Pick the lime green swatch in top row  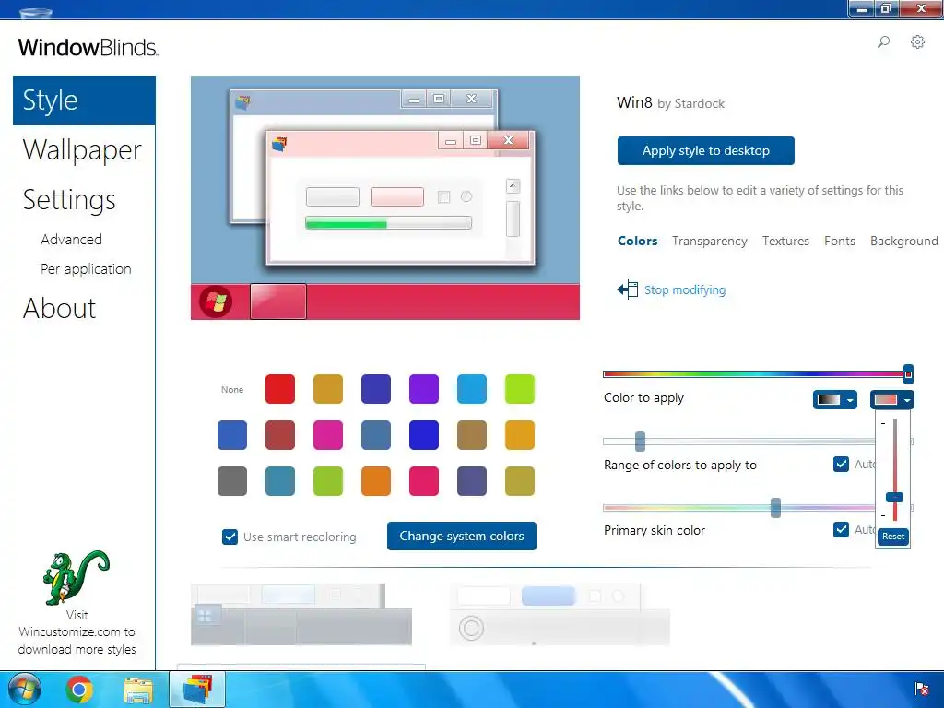(520, 389)
